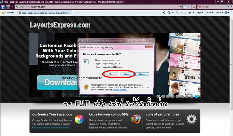Screen dimensions: 233x136
Task: Open a new blank tab
Action: tap(75, 13)
